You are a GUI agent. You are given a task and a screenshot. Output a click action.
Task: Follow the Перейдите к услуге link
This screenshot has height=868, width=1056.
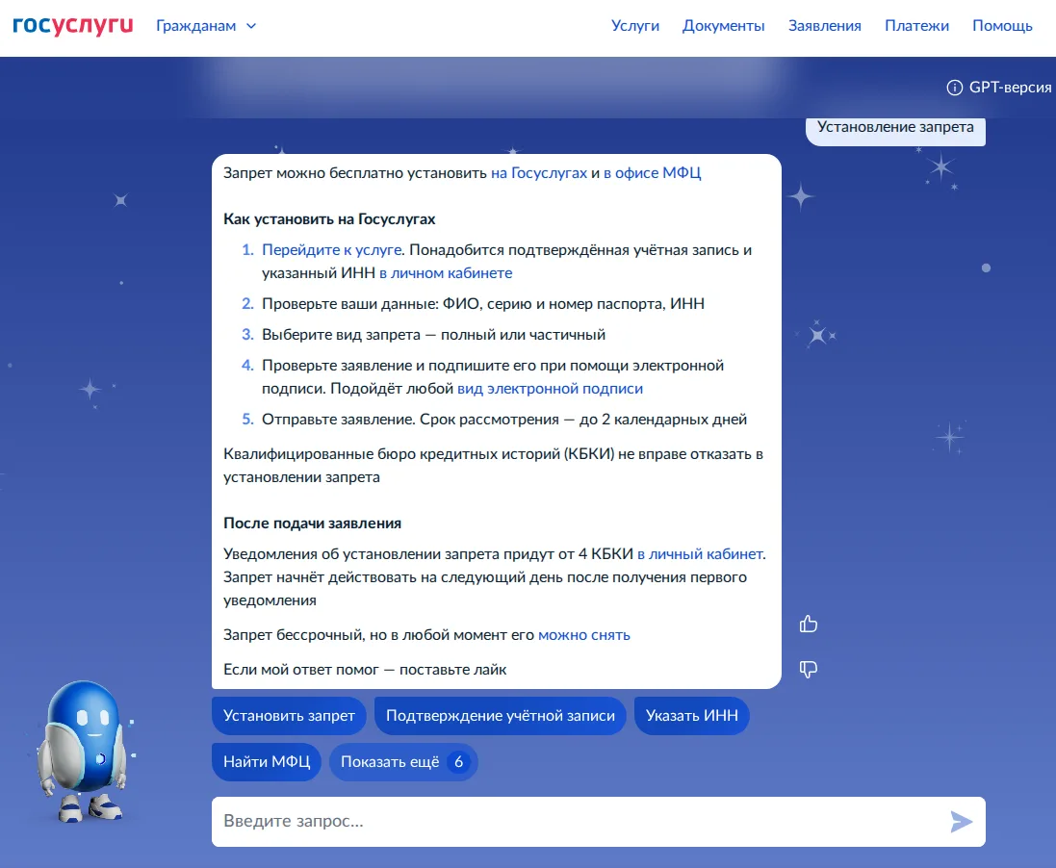pyautogui.click(x=332, y=250)
